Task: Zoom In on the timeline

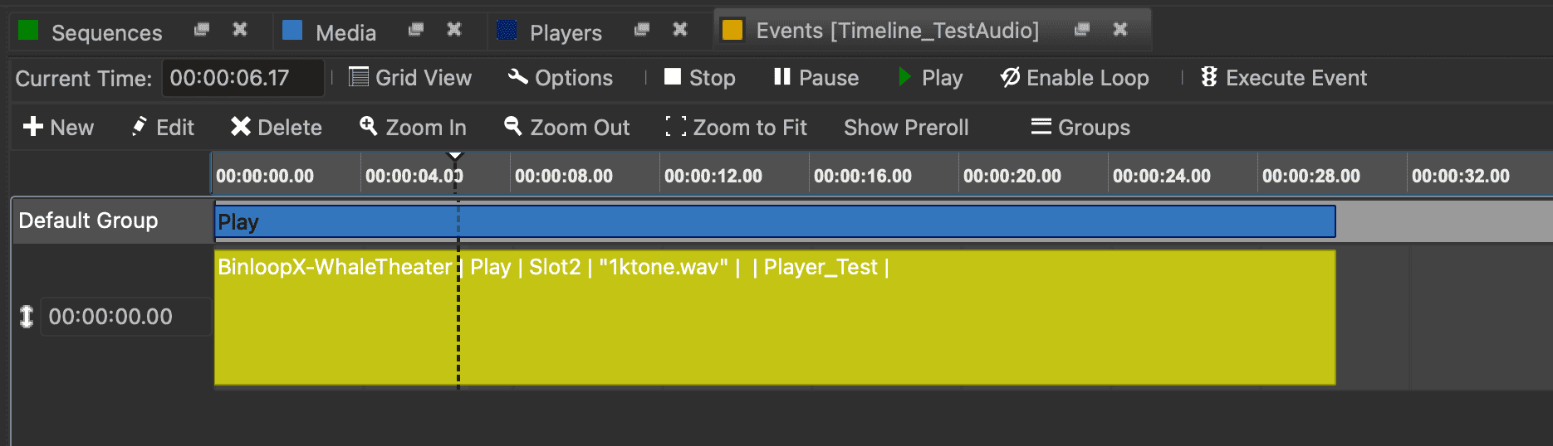Action: point(413,128)
